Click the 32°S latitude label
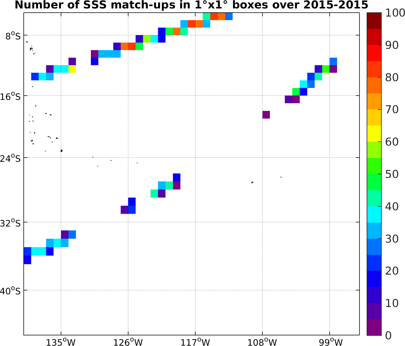The height and width of the screenshot is (346, 405). (x=10, y=223)
